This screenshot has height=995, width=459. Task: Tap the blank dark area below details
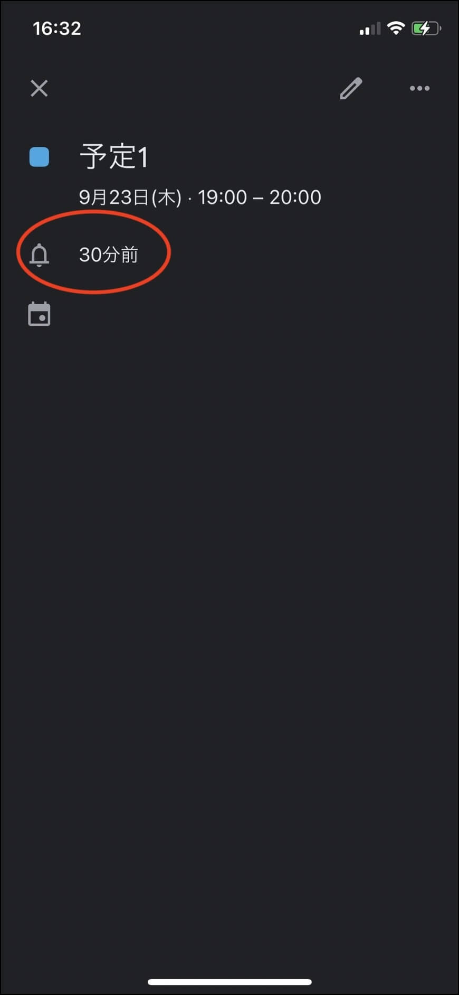230,634
